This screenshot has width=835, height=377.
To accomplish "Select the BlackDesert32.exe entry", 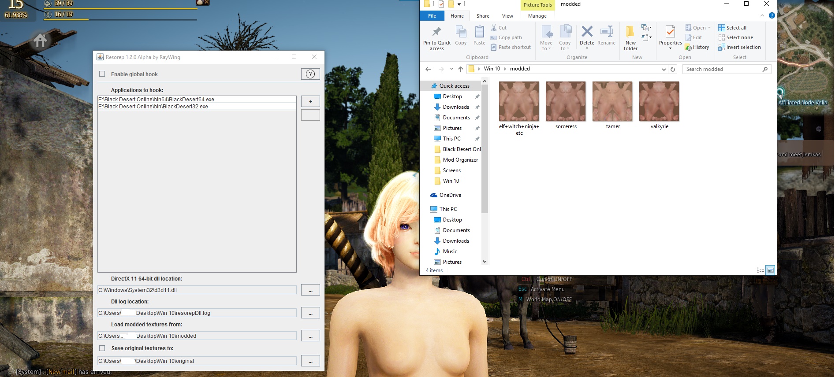I will 197,107.
